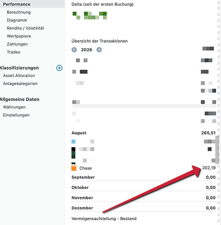Go to previous year arrow
This screenshot has height=225, width=221.
tap(74, 49)
